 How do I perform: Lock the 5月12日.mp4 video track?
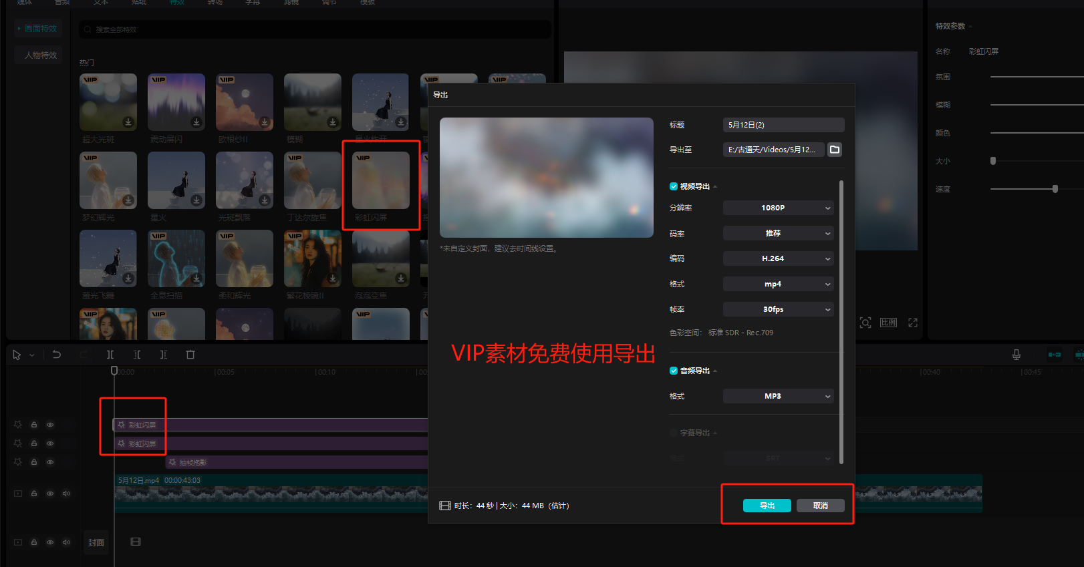tap(34, 494)
